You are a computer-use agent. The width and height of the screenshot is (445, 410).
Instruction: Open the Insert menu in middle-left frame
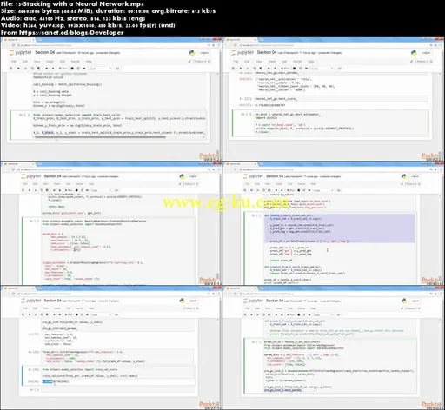pos(57,184)
